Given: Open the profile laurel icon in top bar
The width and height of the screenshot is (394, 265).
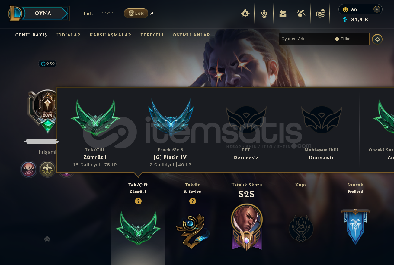Looking at the screenshot, I should pyautogui.click(x=264, y=14).
